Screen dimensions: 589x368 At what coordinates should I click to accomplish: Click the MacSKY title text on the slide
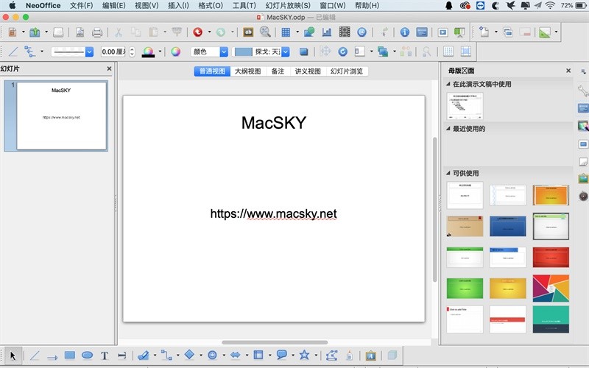(274, 123)
